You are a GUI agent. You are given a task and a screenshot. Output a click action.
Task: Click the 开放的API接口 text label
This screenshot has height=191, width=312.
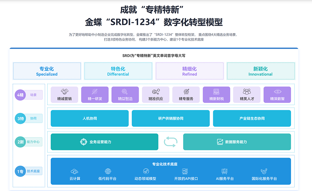(x=186, y=179)
